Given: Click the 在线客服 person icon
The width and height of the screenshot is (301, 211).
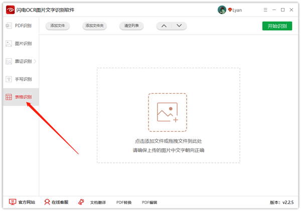Looking at the screenshot, I should (x=47, y=202).
